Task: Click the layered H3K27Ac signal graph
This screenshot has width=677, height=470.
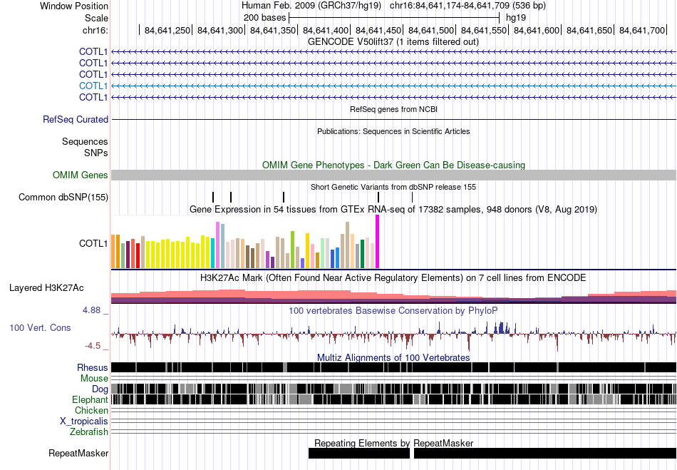Action: (x=394, y=297)
